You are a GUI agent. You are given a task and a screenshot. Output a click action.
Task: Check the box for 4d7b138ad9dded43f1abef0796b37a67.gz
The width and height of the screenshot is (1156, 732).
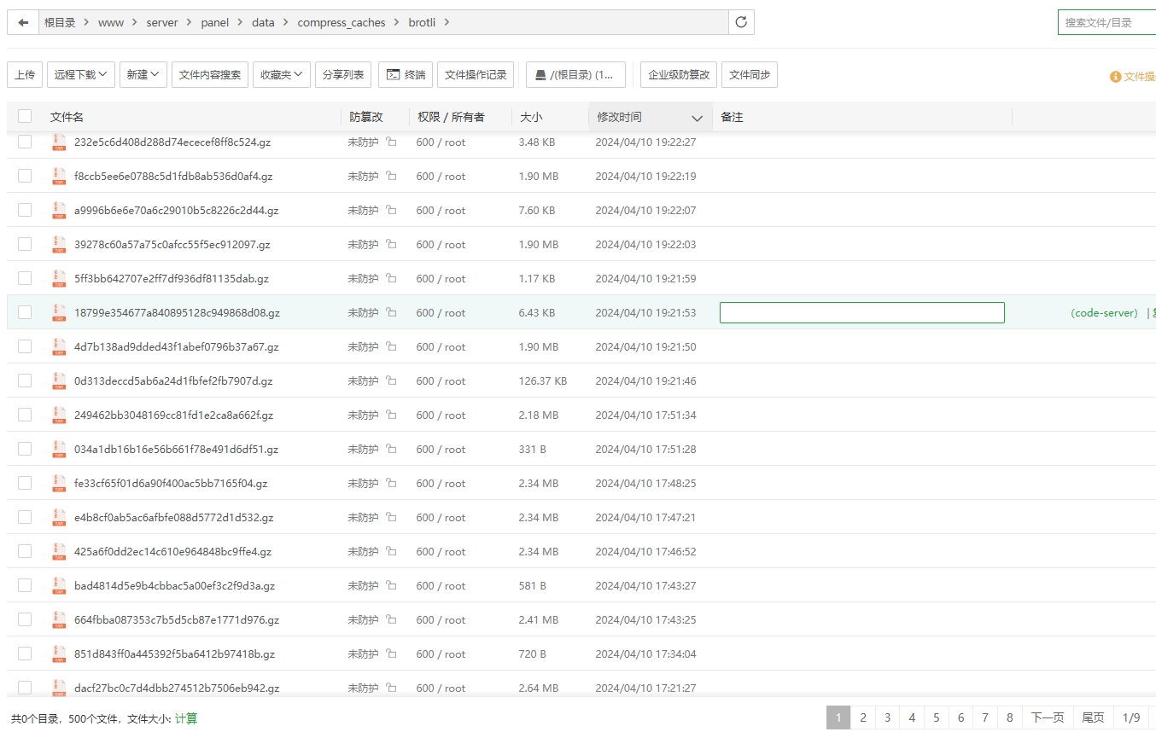point(25,346)
